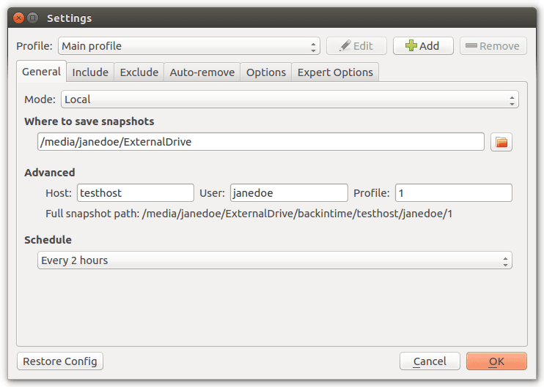Click the User field containing janedoe
The width and height of the screenshot is (544, 387).
pos(289,193)
